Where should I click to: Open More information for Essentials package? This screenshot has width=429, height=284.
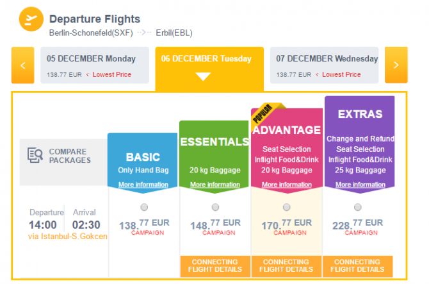click(215, 185)
